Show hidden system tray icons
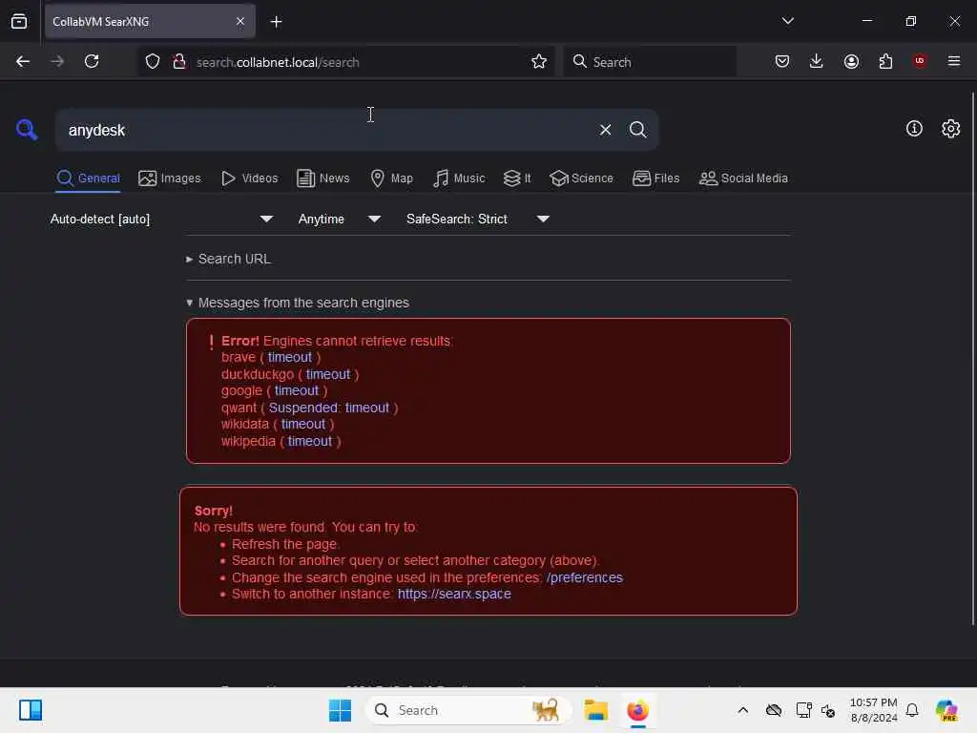Image resolution: width=977 pixels, height=733 pixels. [742, 710]
